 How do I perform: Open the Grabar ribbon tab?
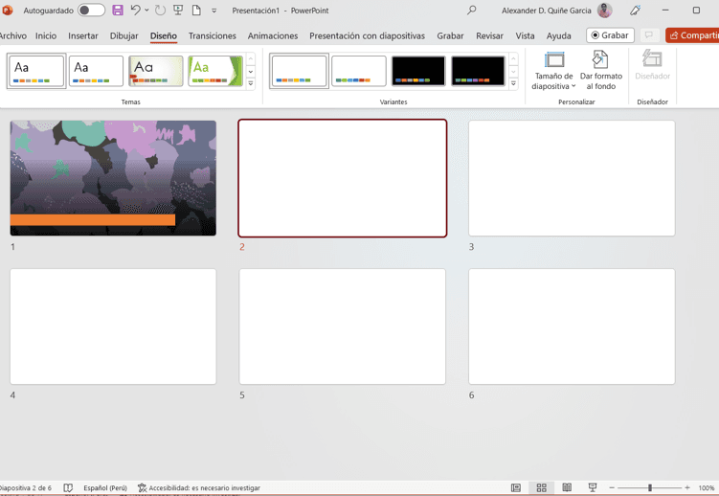point(450,35)
